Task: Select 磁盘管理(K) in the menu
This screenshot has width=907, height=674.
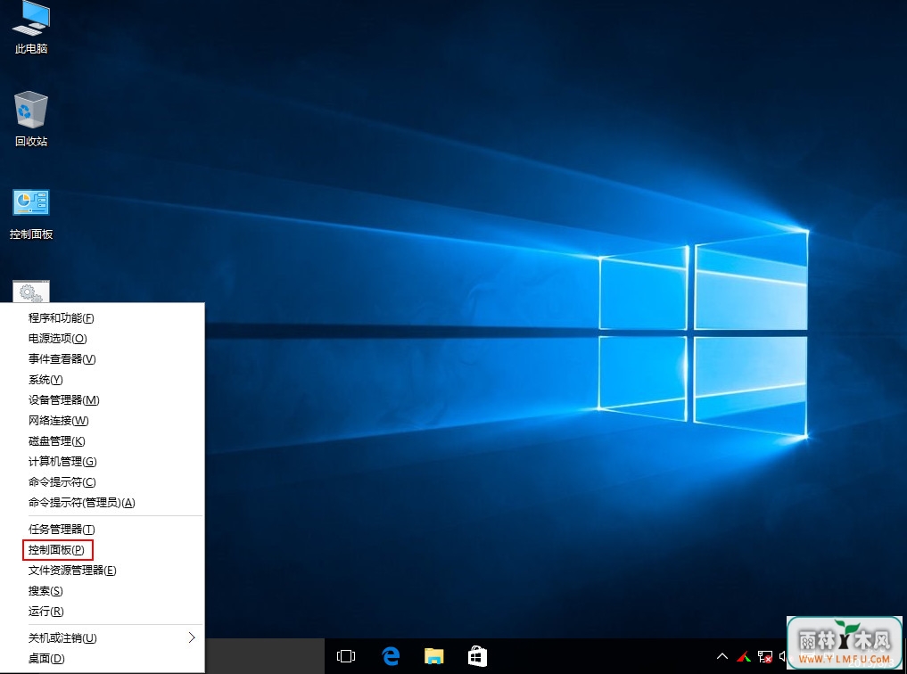Action: (103, 441)
